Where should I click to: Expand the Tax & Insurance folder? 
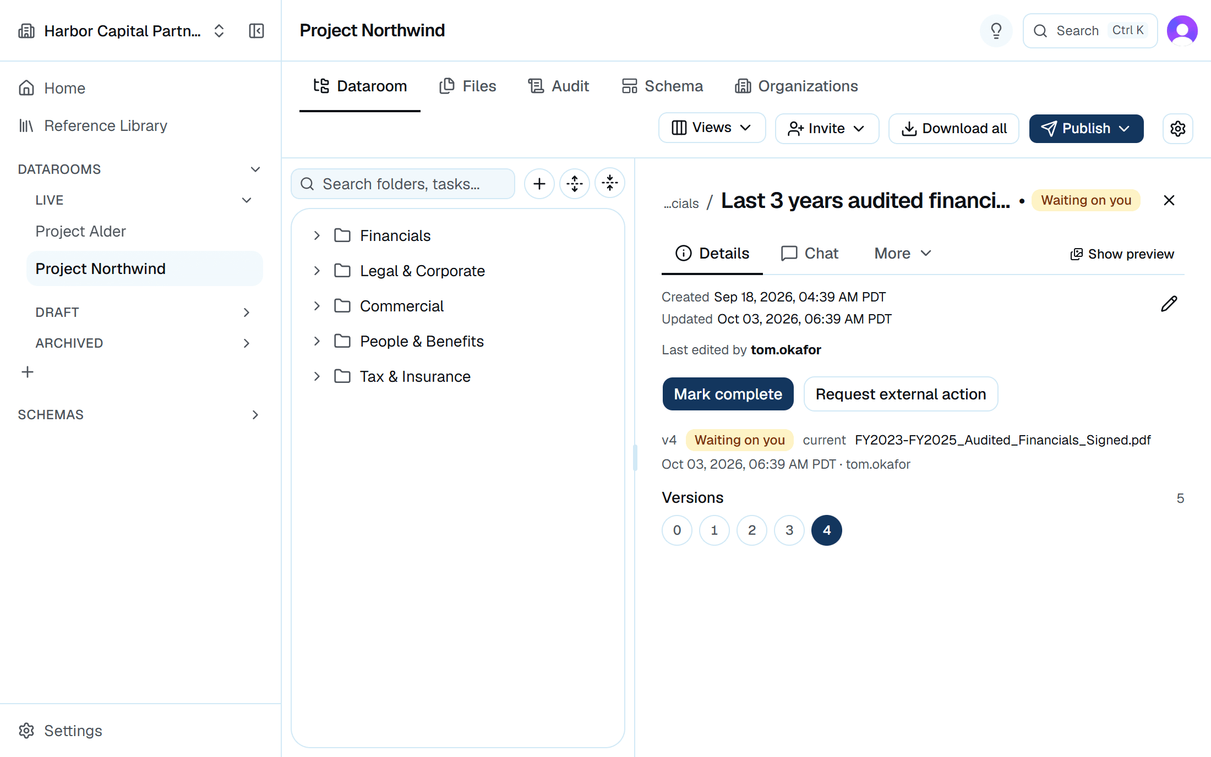317,376
